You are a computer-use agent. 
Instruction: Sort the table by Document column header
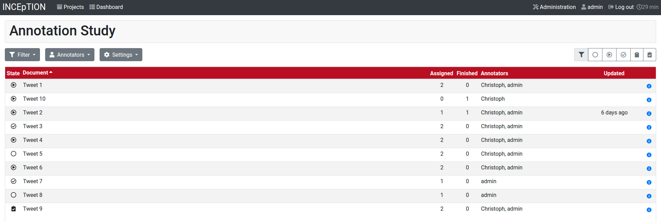[35, 73]
